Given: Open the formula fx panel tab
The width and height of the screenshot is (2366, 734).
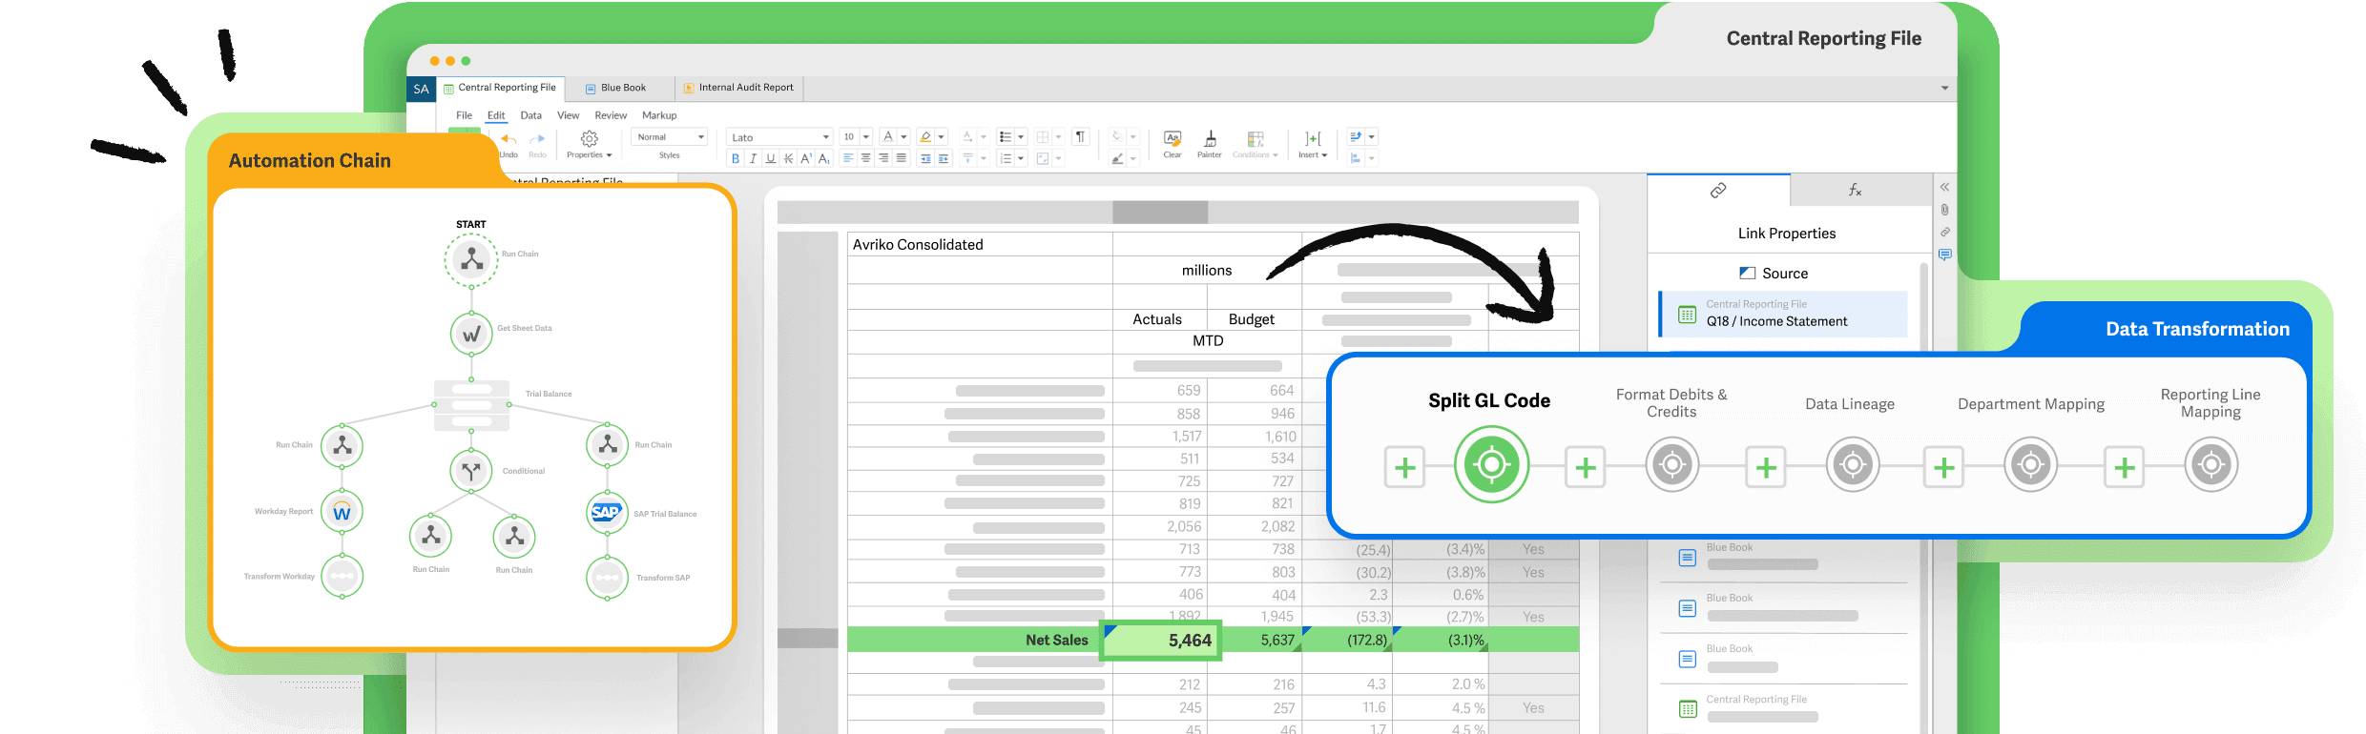Looking at the screenshot, I should [x=1855, y=191].
